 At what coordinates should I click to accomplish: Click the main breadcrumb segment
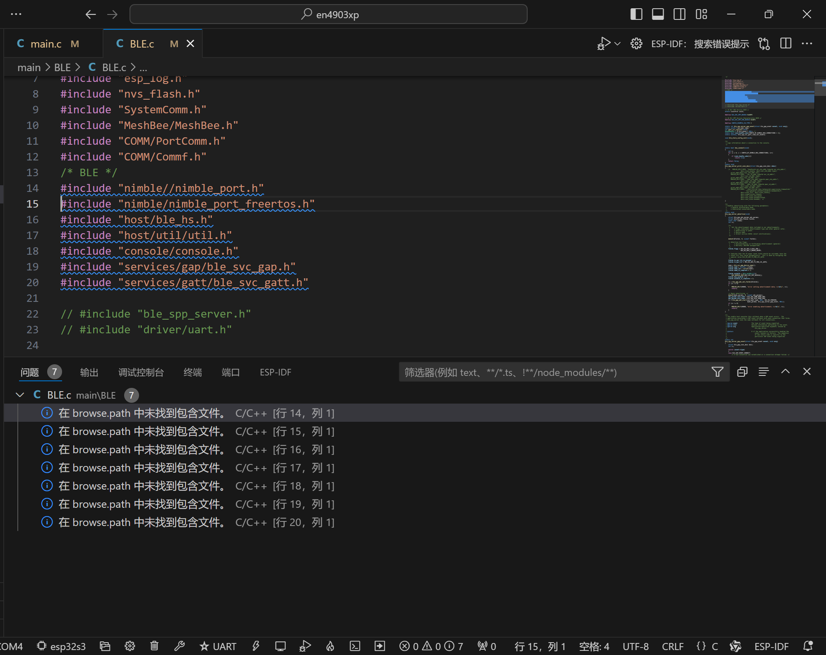29,67
